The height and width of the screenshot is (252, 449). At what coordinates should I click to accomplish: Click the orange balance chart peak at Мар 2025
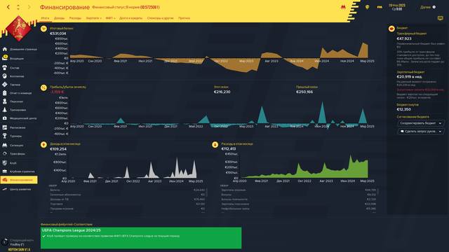click(x=363, y=50)
